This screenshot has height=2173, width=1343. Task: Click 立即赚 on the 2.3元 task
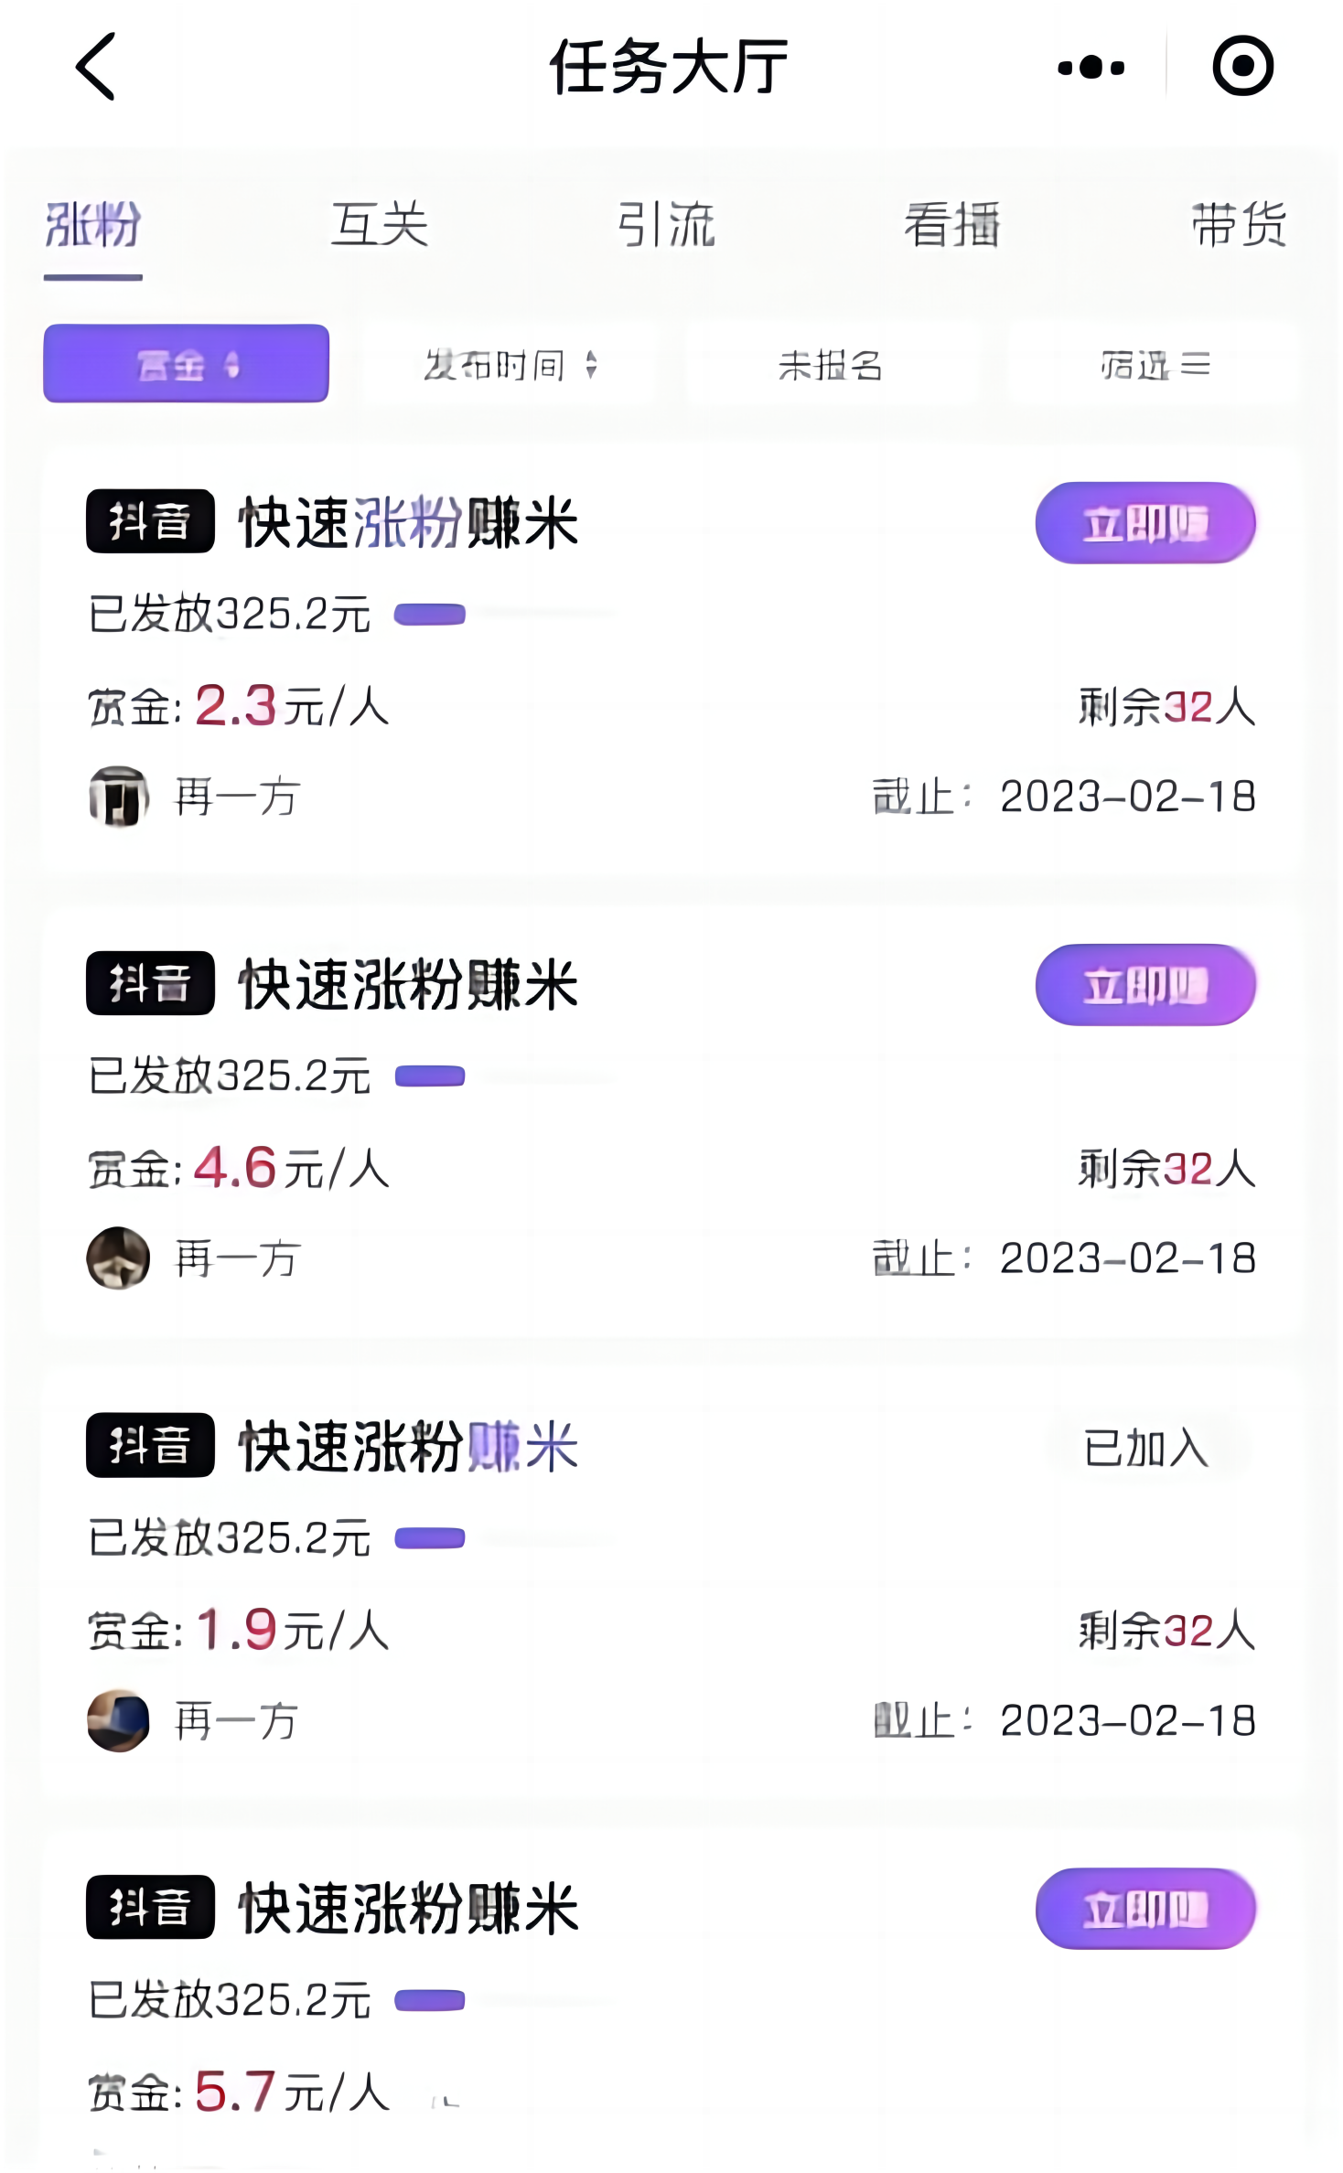[x=1145, y=523]
